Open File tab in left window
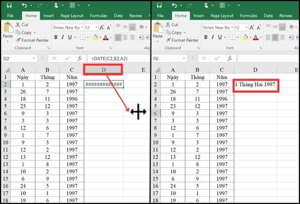Image resolution: width=300 pixels, height=204 pixels. [x=10, y=16]
